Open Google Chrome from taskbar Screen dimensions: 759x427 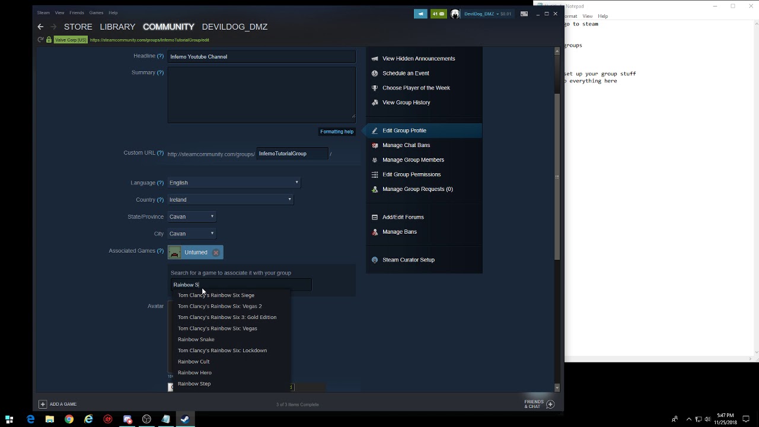69,419
